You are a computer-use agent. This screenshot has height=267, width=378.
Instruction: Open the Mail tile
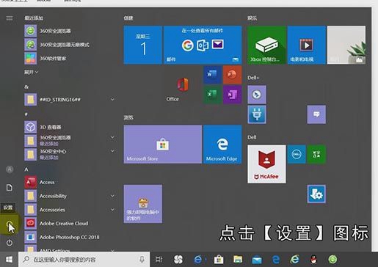coord(203,45)
